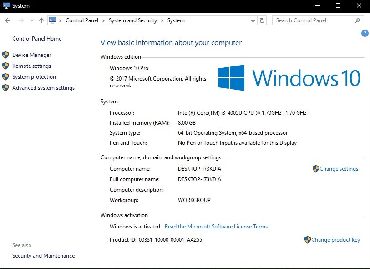
Task: Open Security and Maintenance link
Action: 43,255
